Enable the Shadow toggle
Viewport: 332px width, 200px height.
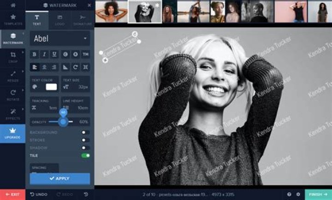pos(86,148)
